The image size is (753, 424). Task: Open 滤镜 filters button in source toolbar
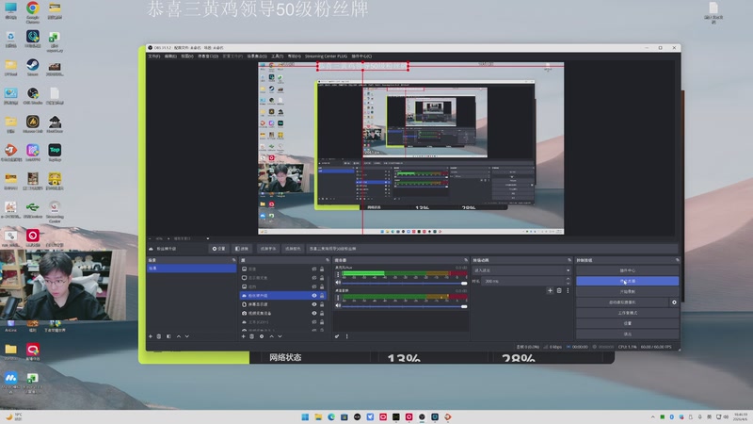tap(242, 249)
